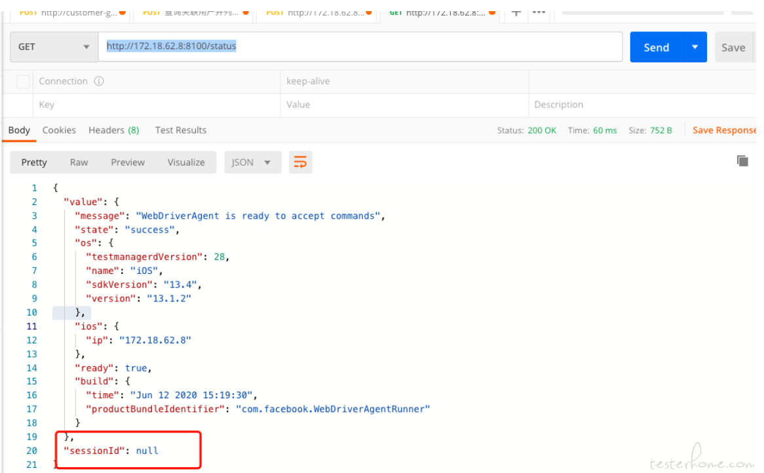Toggle the line wrap icon

click(301, 162)
